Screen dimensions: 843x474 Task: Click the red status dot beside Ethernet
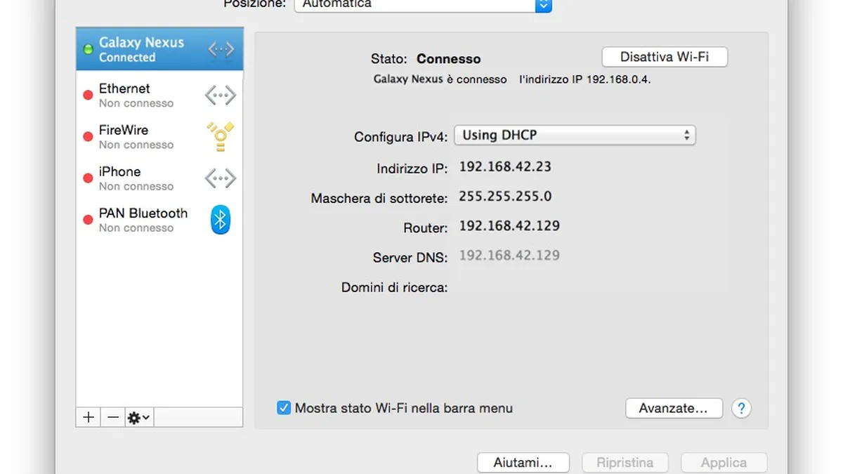88,96
